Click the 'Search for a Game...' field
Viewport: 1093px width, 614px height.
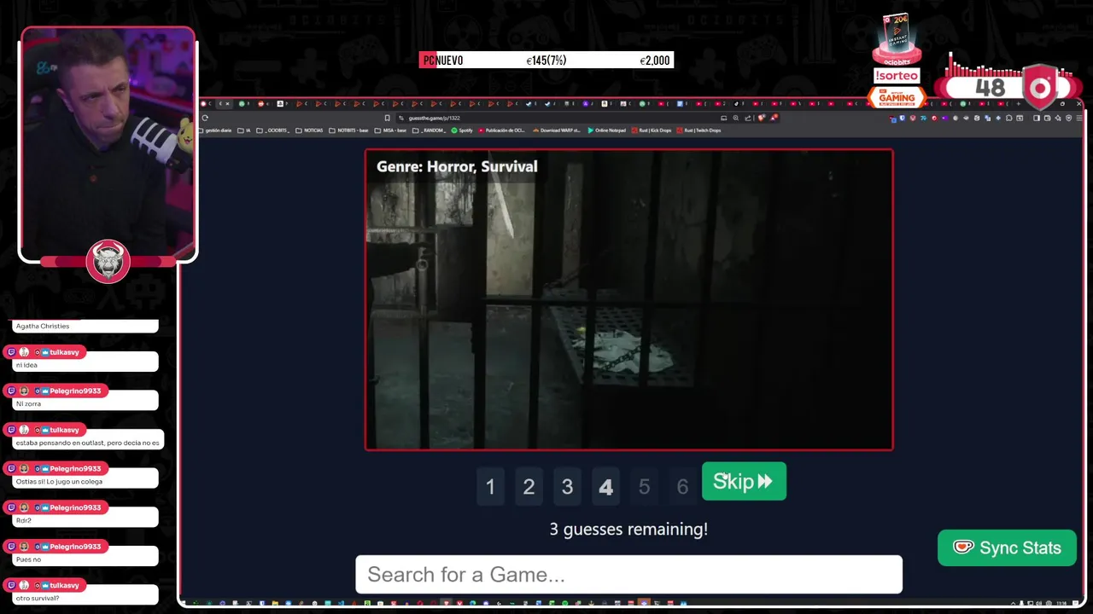pyautogui.click(x=628, y=574)
